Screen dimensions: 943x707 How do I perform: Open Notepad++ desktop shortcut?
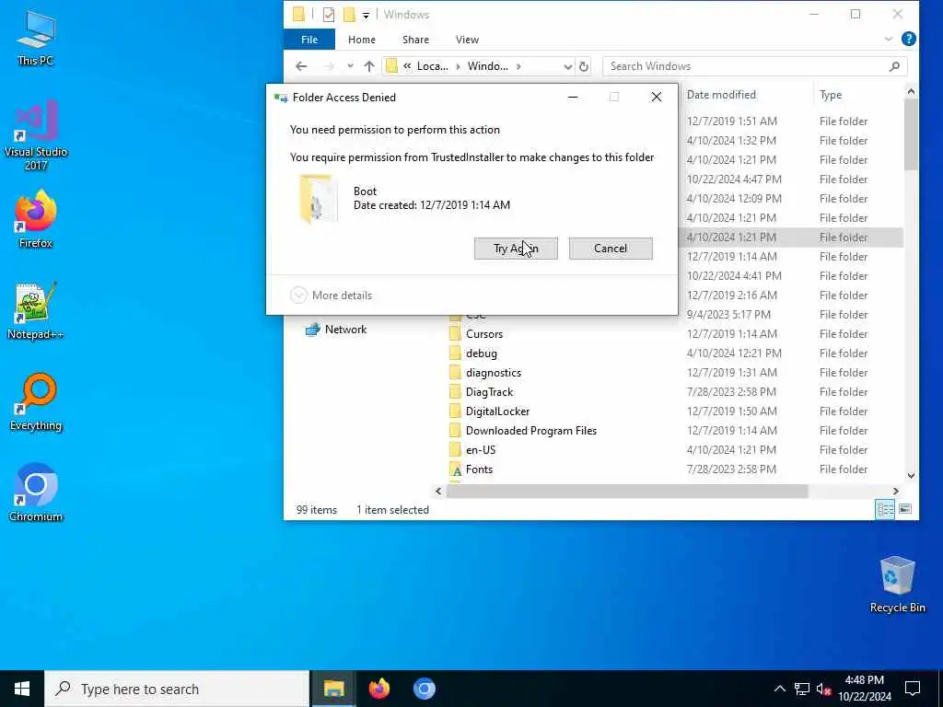pos(36,311)
